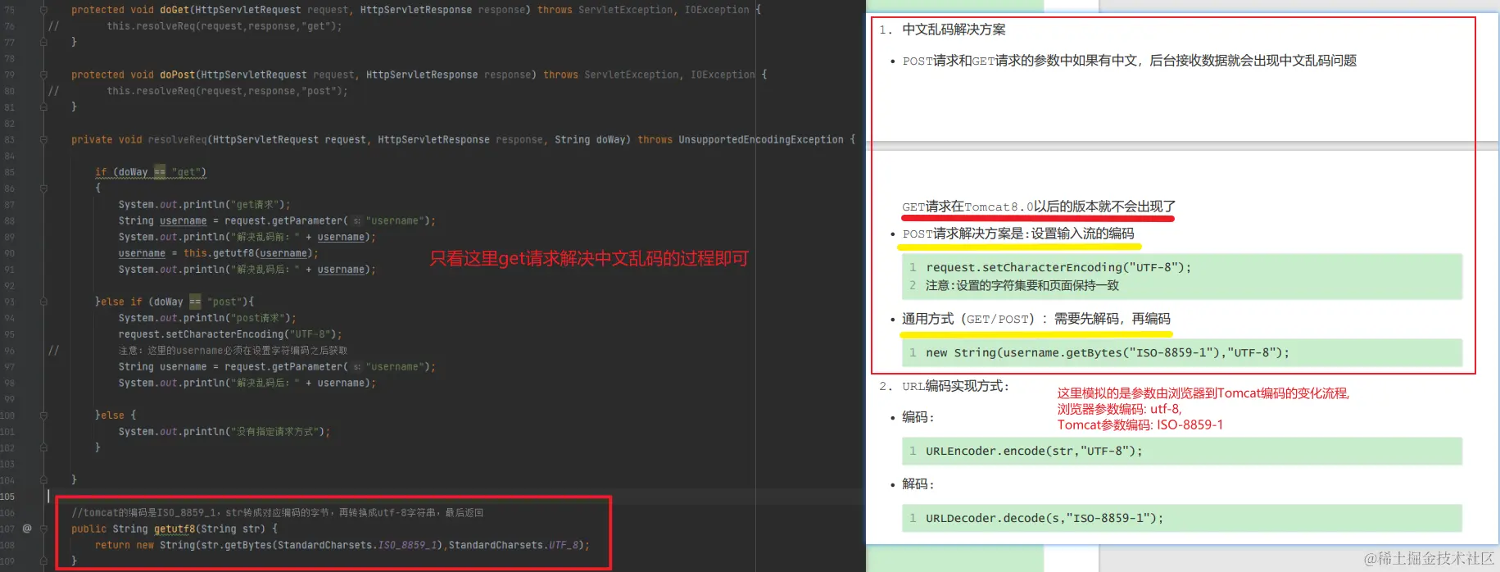Click the 注意:设置的字符集要和页面保持一致 note line
Viewport: 1500px width, 572px height.
coord(1022,285)
